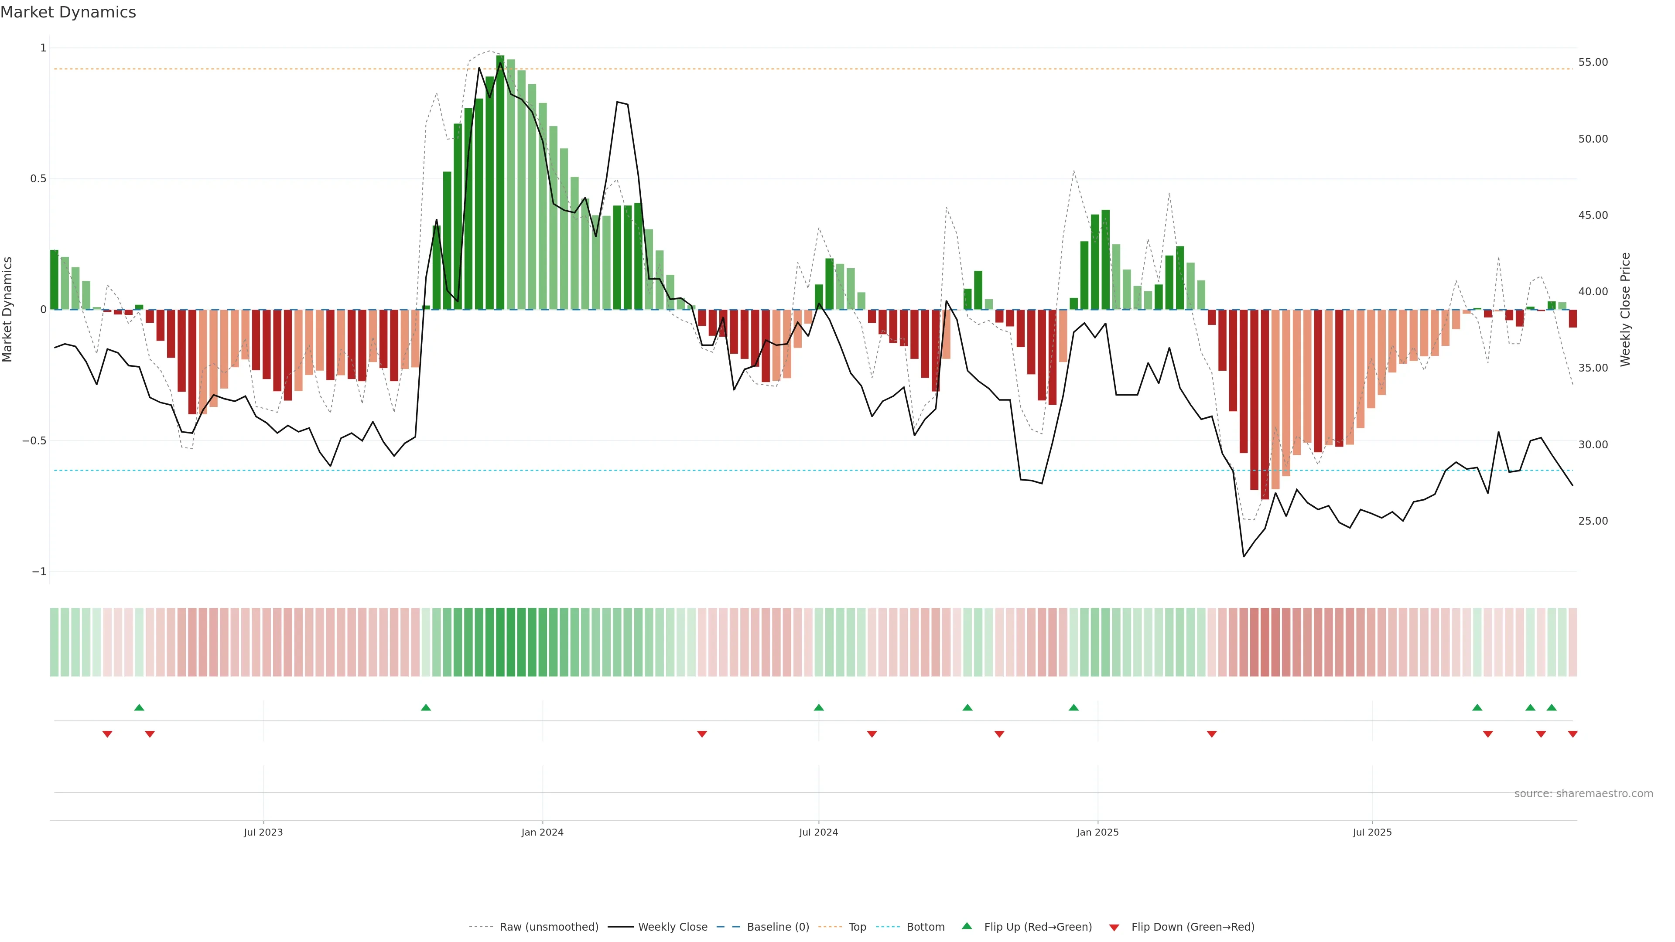Click the Market Dynamics y-axis title

[x=8, y=310]
